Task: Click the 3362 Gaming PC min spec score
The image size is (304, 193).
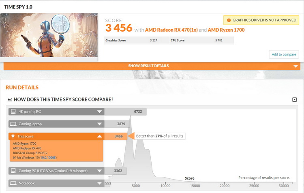Action: click(118, 171)
